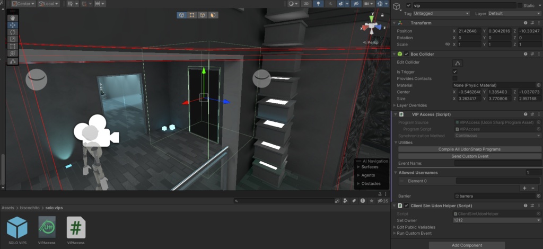Screen dimensions: 543x249
Task: Select the Move tool
Action: pyautogui.click(x=13, y=25)
